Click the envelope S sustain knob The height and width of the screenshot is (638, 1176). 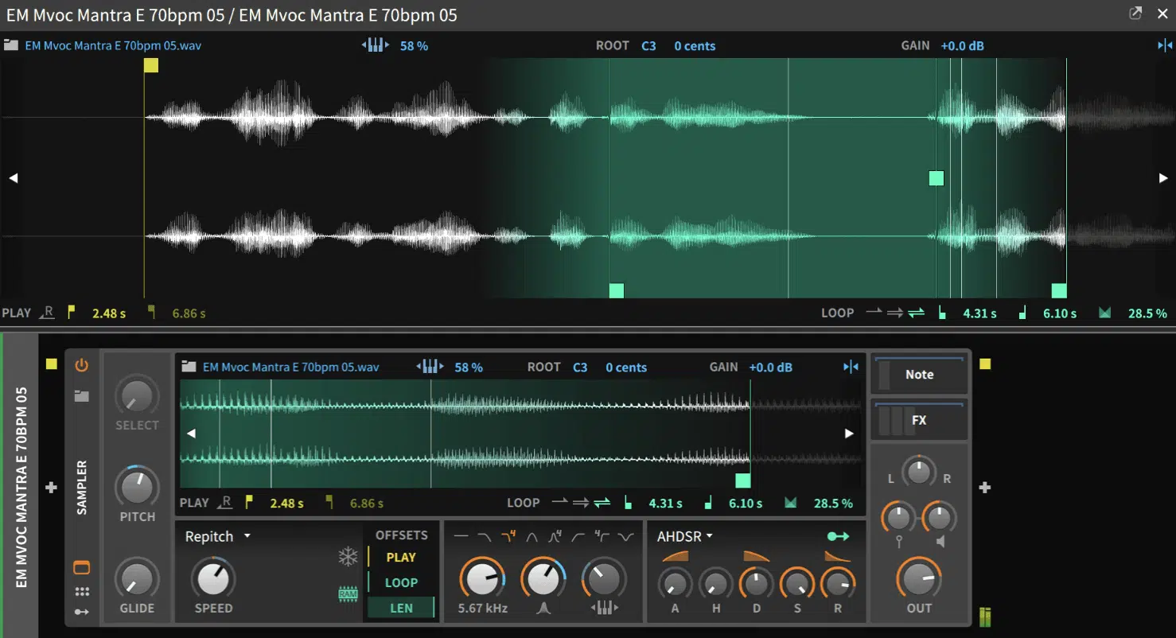pos(797,585)
